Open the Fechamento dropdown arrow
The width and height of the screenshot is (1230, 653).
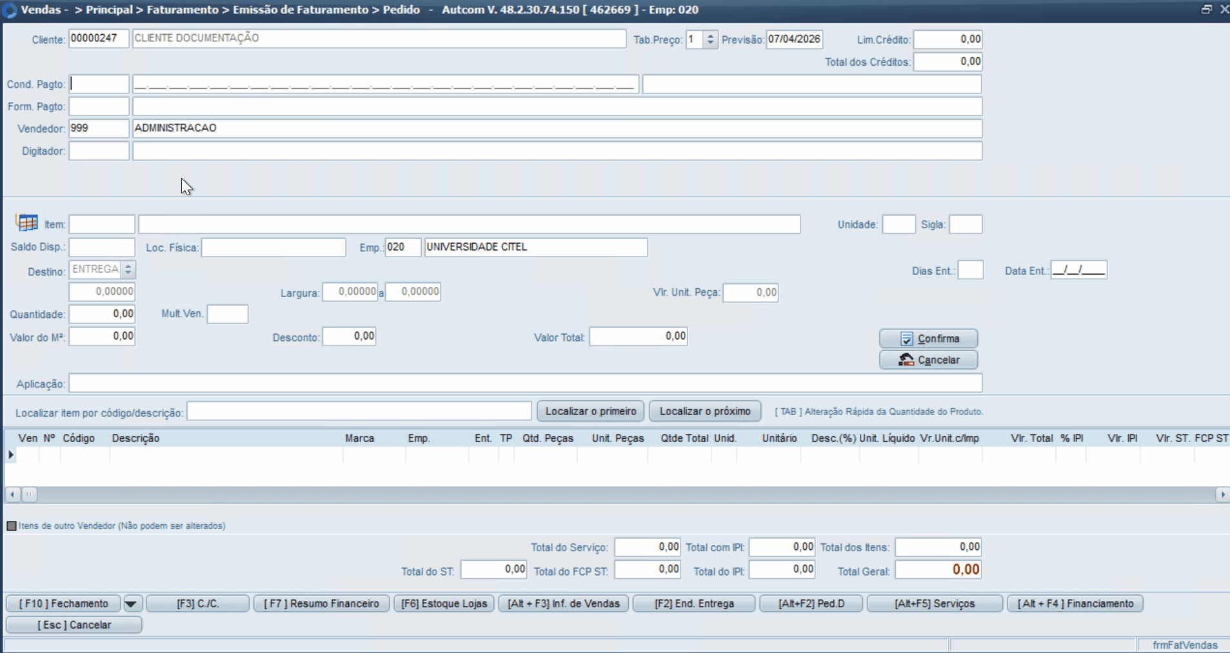[131, 604]
